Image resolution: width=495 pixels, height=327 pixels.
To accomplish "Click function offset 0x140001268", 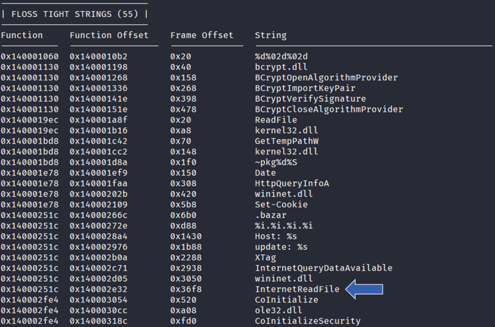I will coord(99,78).
